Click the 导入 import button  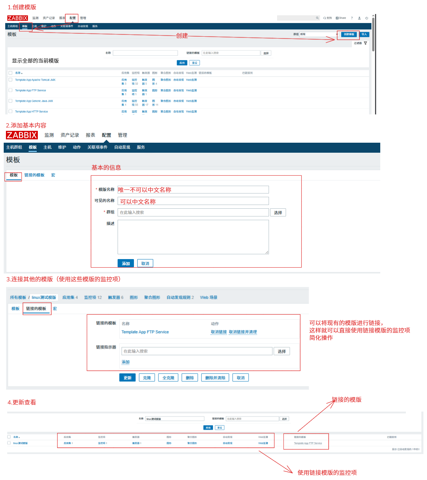click(x=364, y=34)
